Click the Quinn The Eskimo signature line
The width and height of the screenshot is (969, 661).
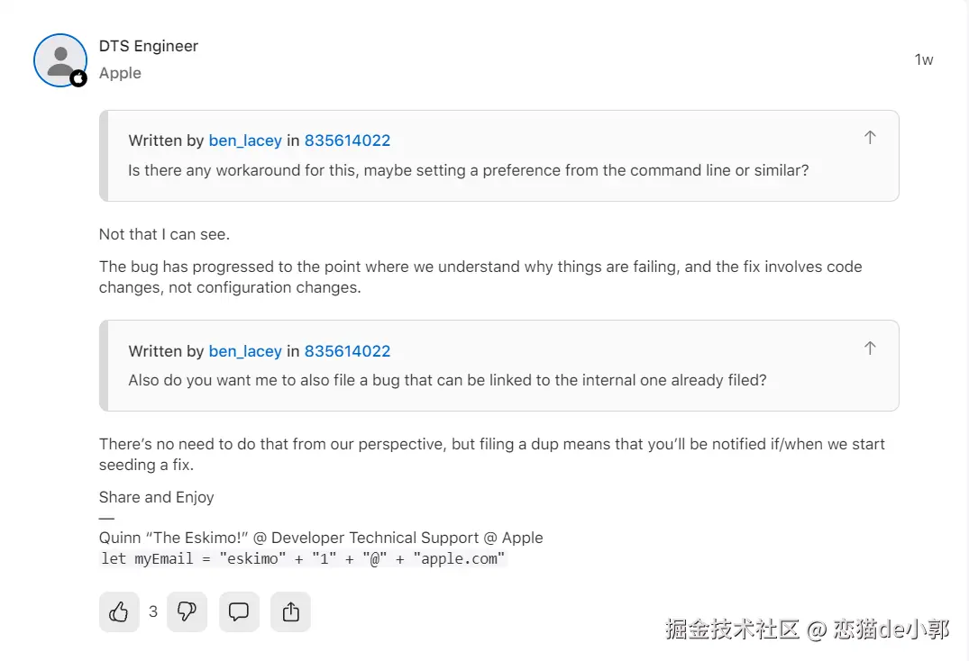[320, 538]
